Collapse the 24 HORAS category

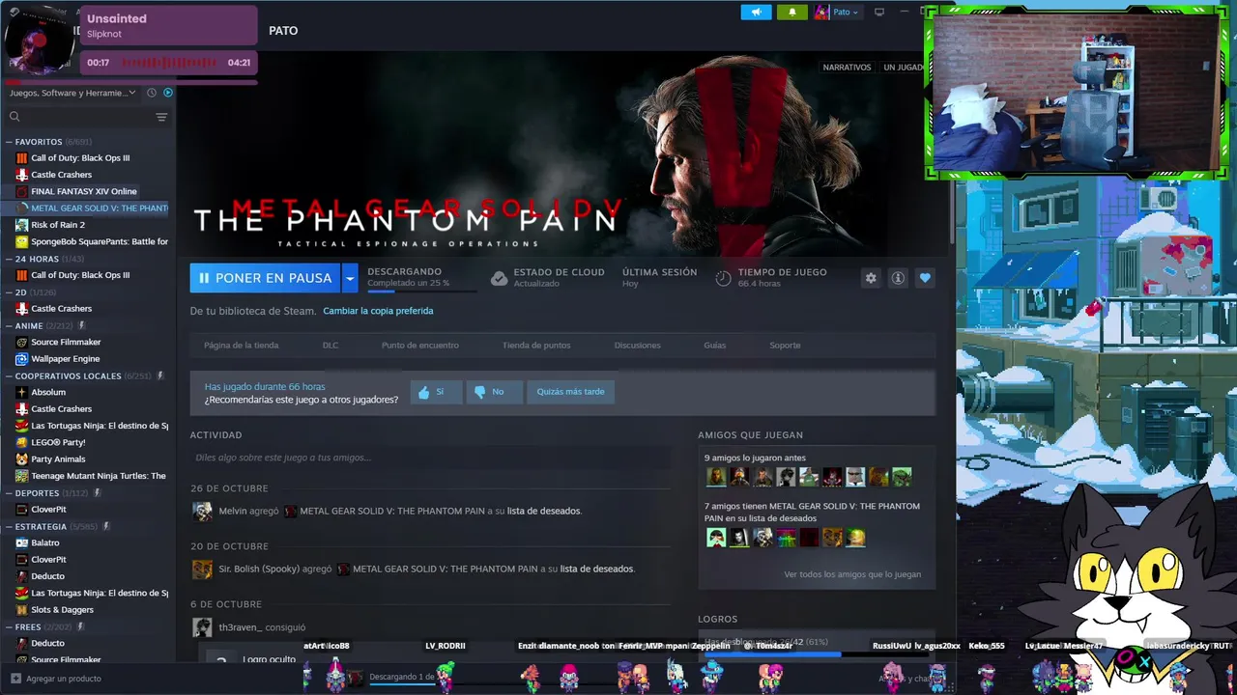tap(9, 259)
